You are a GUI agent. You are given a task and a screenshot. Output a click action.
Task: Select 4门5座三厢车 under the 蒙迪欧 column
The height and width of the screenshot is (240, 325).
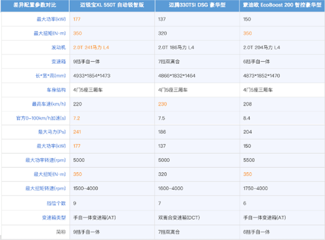[258, 90]
